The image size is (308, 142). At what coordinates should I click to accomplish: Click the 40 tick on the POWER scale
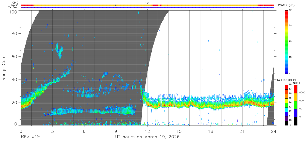tap(291, 10)
